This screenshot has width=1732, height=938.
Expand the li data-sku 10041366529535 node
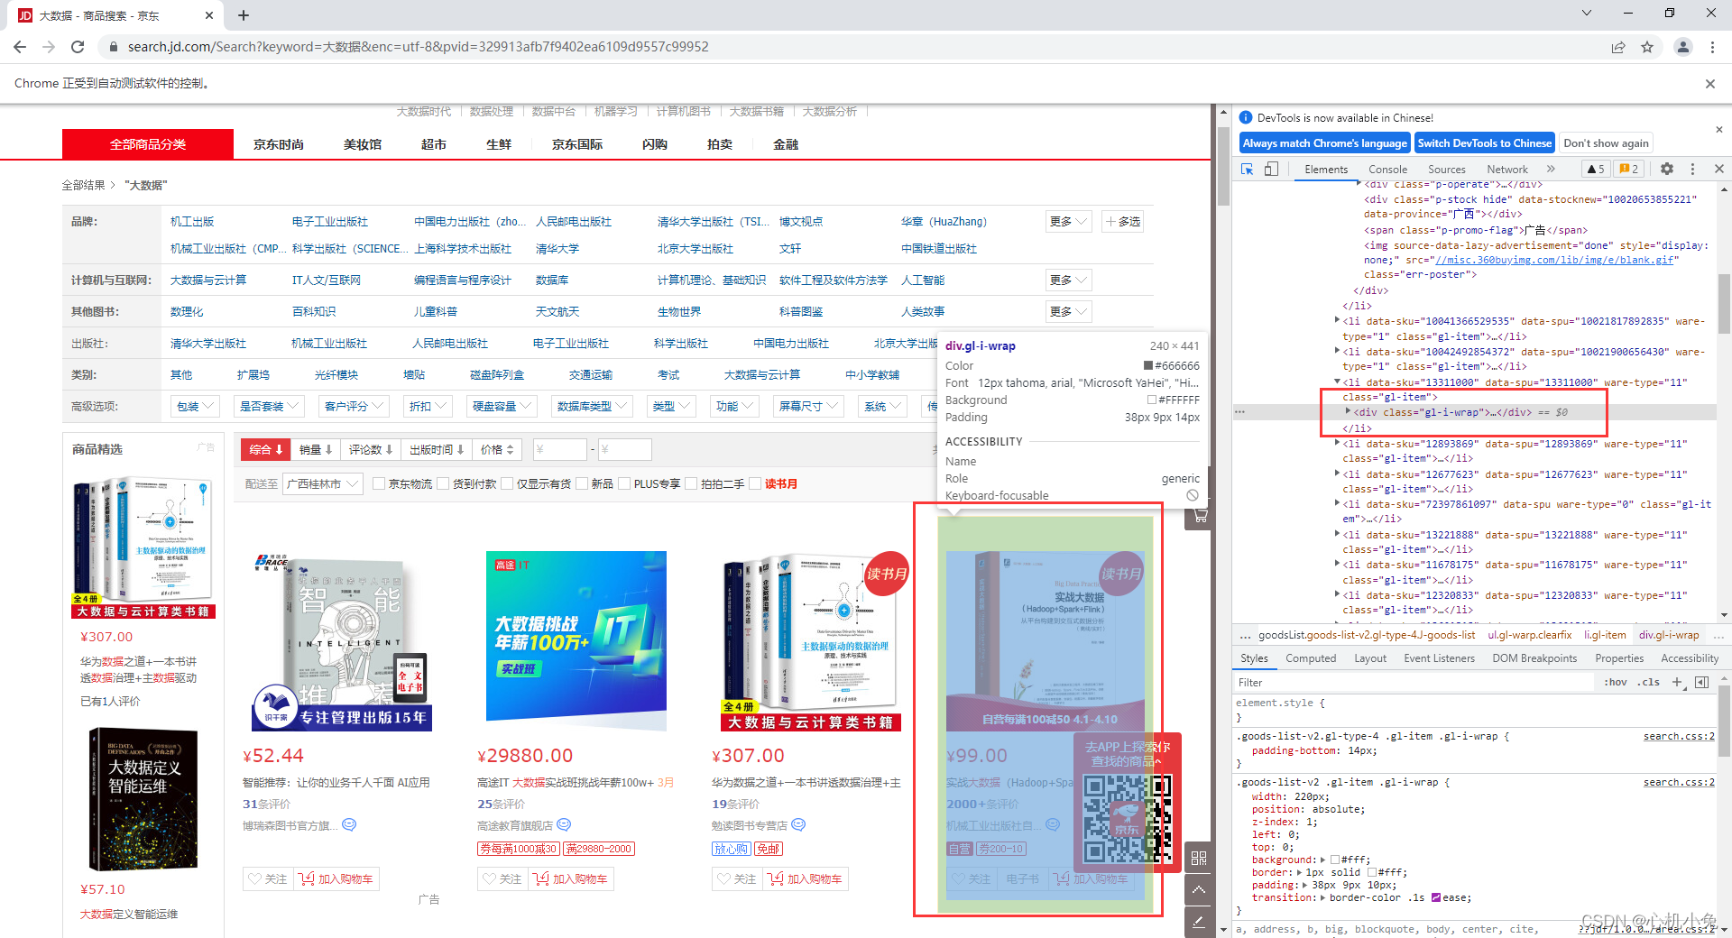[1338, 320]
